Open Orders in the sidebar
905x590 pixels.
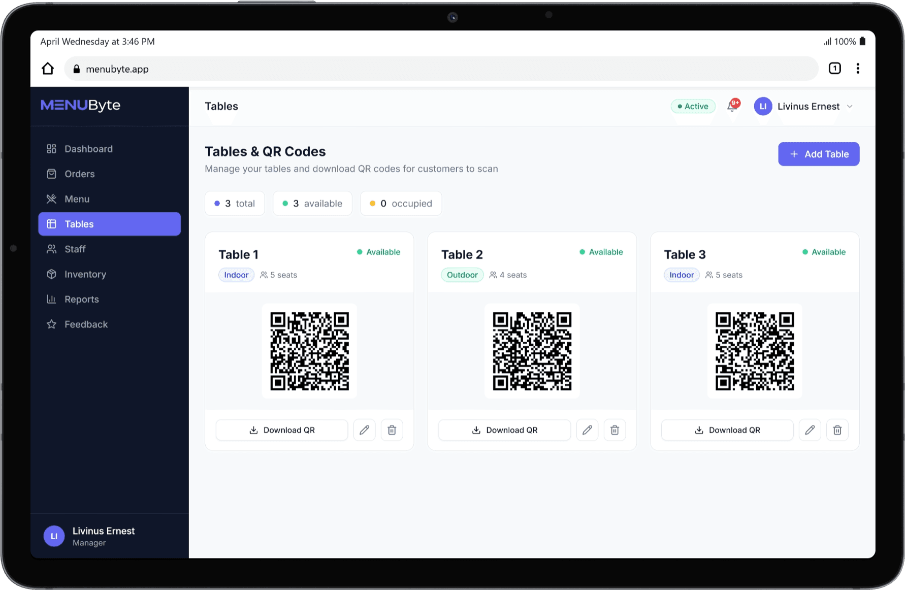(x=109, y=174)
